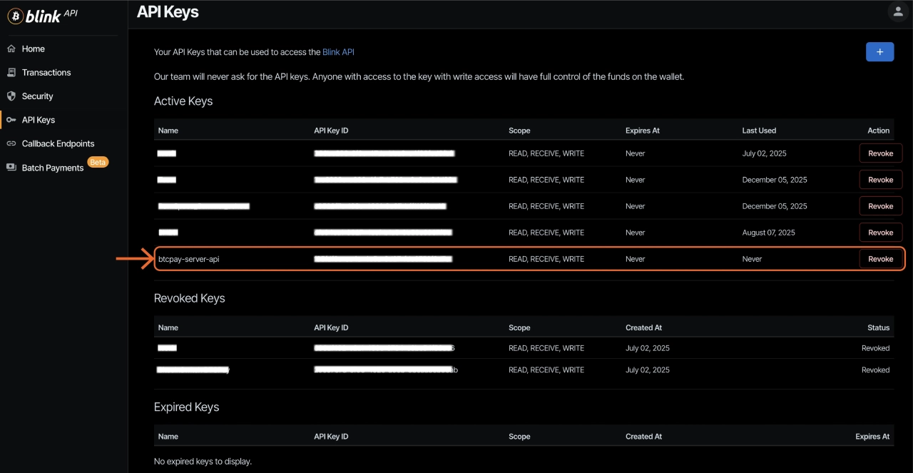Click the Batch Payments icon in sidebar
This screenshot has width=913, height=473.
tap(11, 168)
